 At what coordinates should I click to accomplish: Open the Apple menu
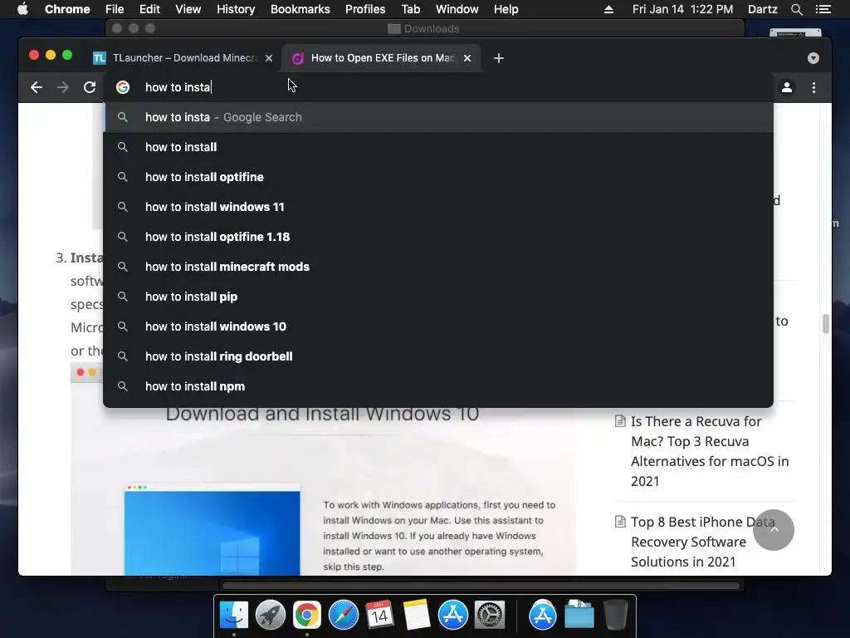click(22, 9)
